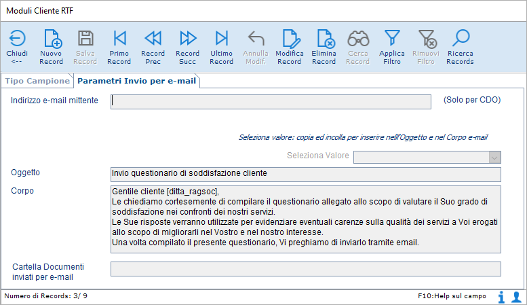Viewport: 527px width, 305px height.
Task: Switch to the Tipo Campione tab
Action: coord(37,81)
